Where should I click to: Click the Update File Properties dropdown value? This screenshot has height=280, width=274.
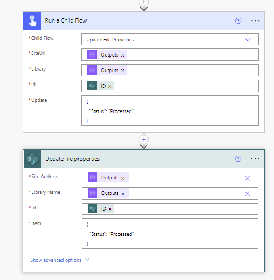[x=110, y=40]
